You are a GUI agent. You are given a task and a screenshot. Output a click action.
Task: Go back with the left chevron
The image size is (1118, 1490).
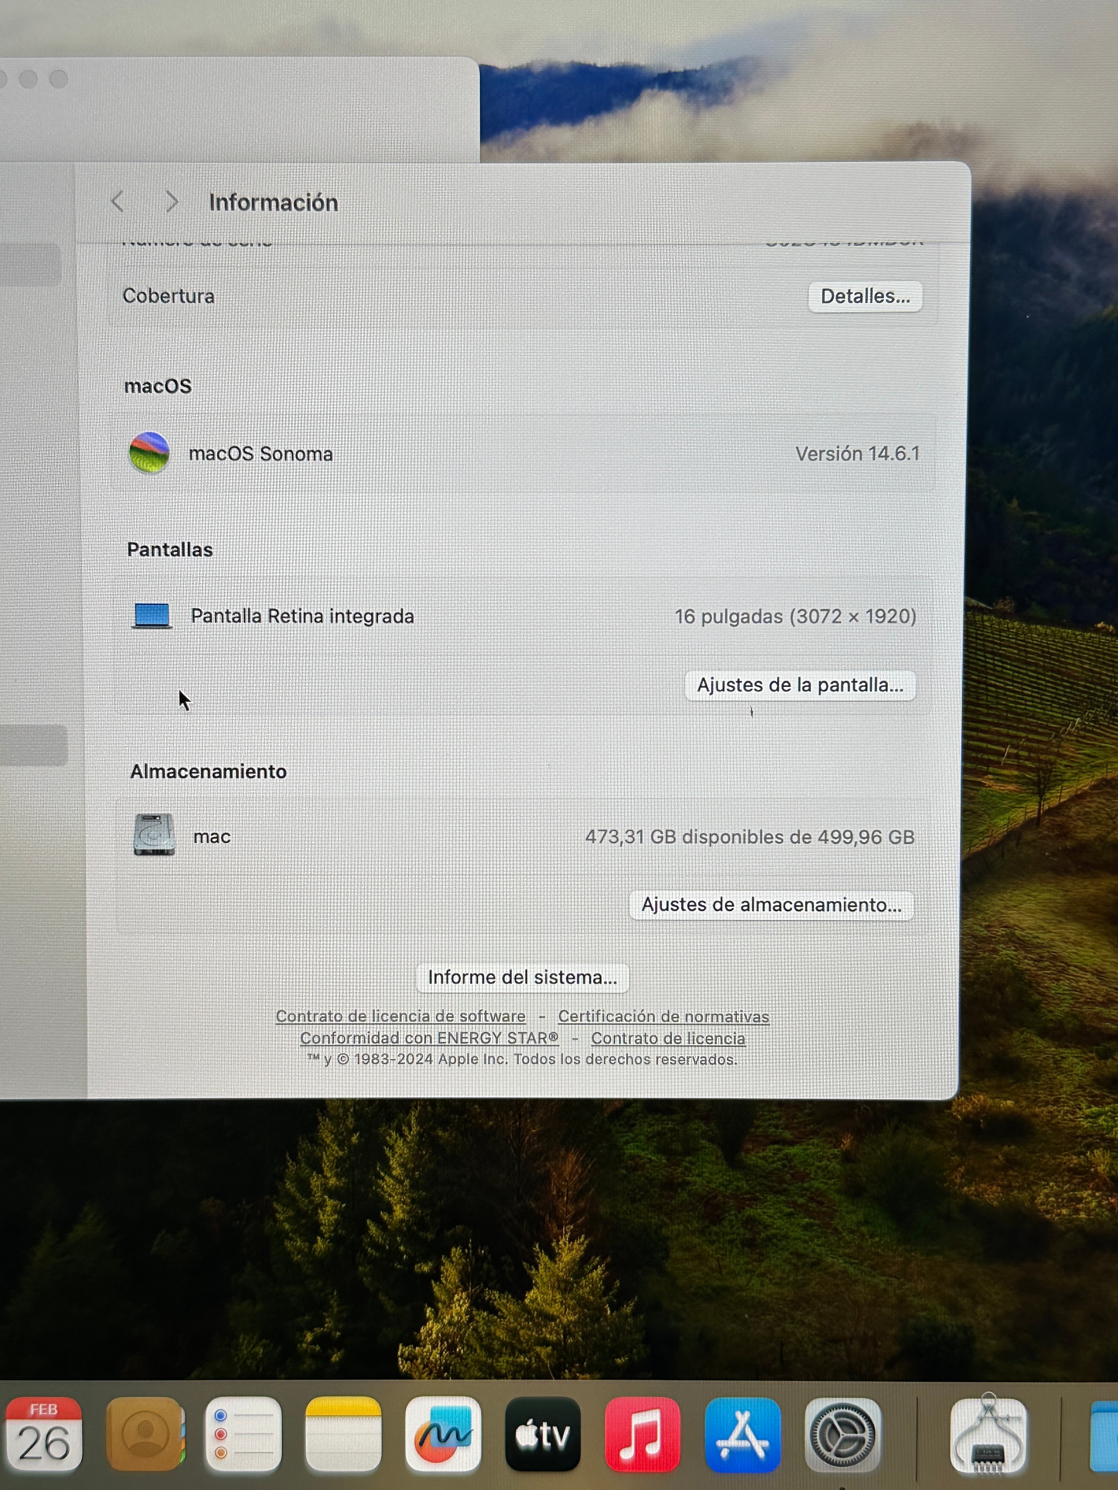point(118,201)
